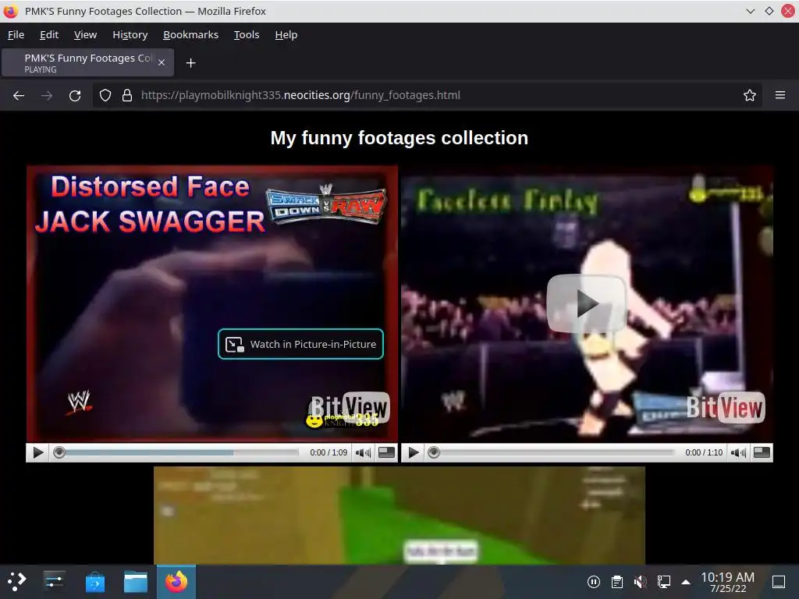Screen dimensions: 799x599
Task: Open a new tab
Action: coord(190,62)
